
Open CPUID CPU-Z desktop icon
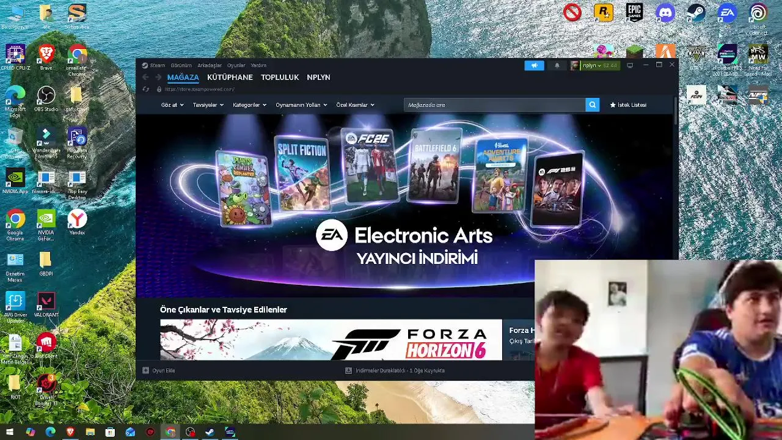tap(15, 57)
